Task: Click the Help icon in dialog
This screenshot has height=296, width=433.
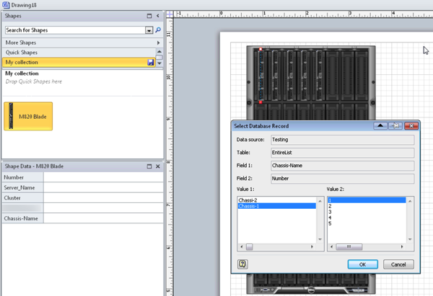Action: (x=242, y=264)
